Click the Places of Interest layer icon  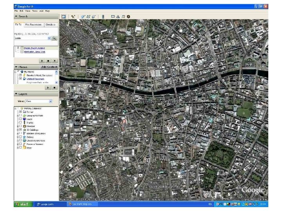24,144
